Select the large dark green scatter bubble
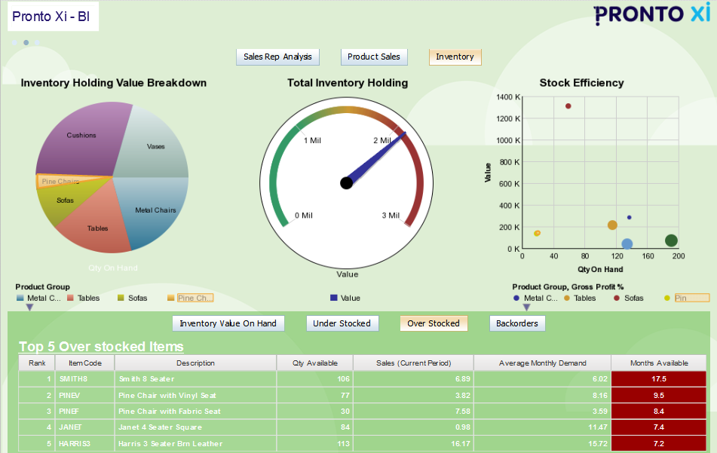Image resolution: width=717 pixels, height=453 pixels. coord(671,240)
